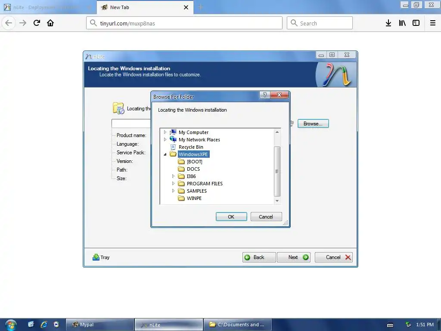The width and height of the screenshot is (441, 331).
Task: Expand the PROGRAM FILES folder node
Action: (173, 184)
